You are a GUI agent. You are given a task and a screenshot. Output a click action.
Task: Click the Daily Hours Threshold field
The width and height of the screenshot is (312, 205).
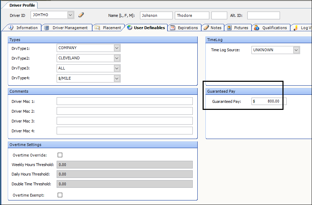pos(125,174)
